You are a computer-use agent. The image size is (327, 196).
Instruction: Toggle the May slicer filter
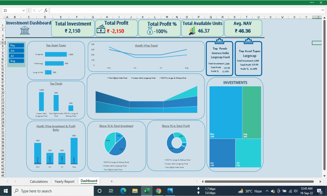tap(16, 45)
